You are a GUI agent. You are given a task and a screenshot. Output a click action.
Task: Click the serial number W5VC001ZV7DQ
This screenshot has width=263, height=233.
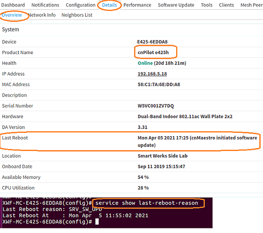point(156,106)
